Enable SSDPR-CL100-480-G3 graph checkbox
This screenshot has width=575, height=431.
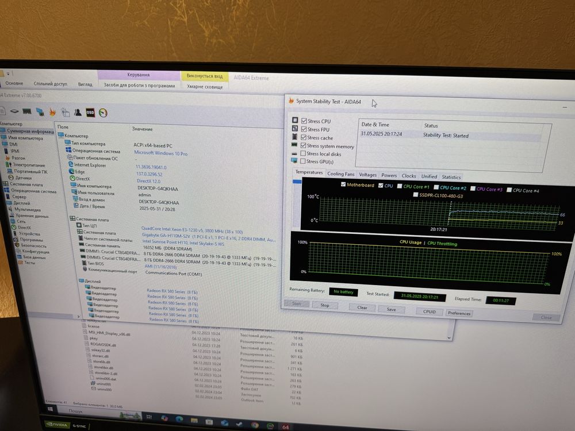pyautogui.click(x=416, y=195)
